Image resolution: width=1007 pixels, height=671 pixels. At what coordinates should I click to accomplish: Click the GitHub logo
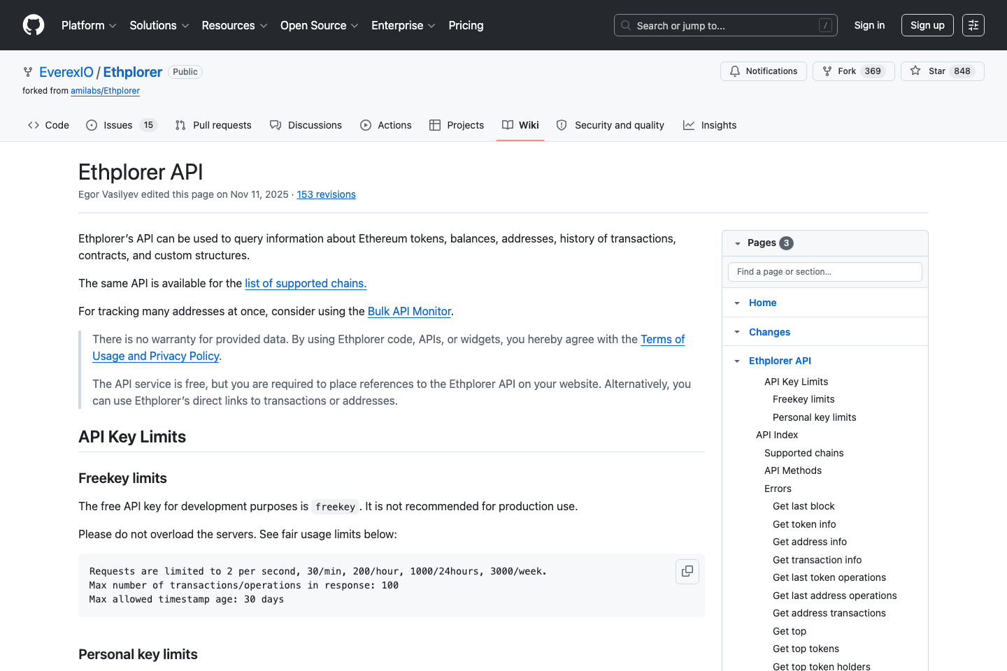click(33, 24)
